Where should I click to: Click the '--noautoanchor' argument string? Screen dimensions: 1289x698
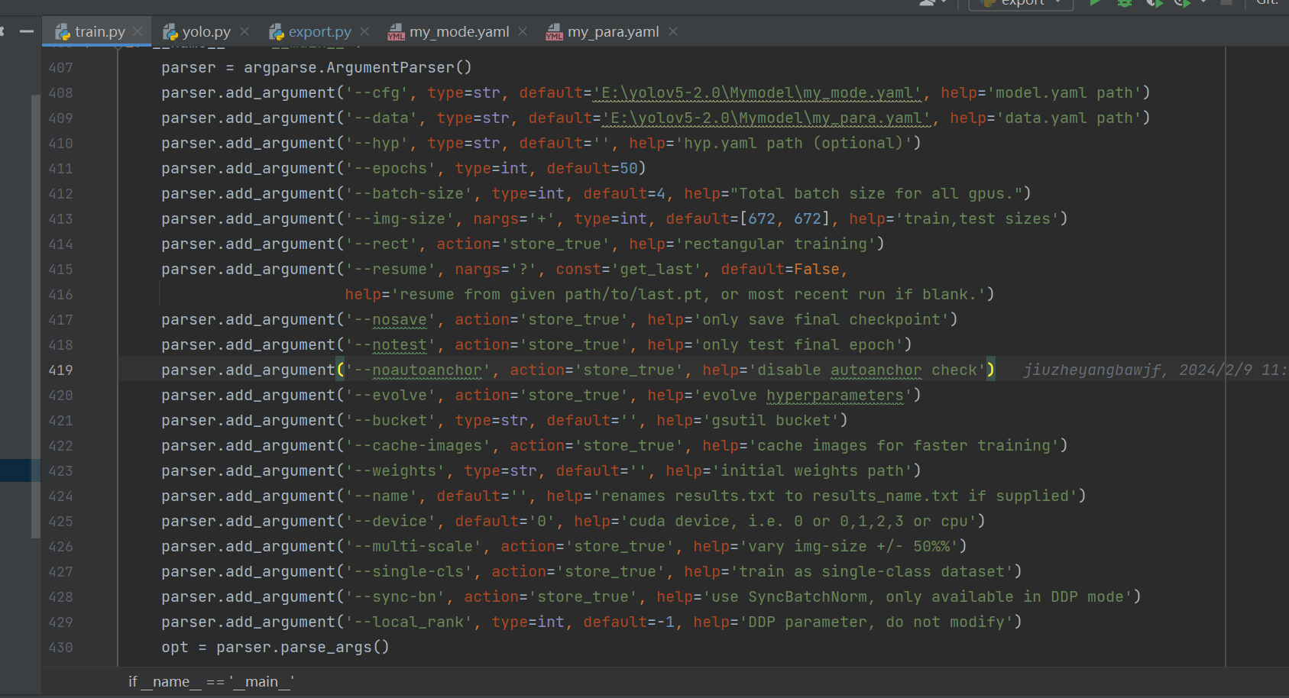click(418, 370)
